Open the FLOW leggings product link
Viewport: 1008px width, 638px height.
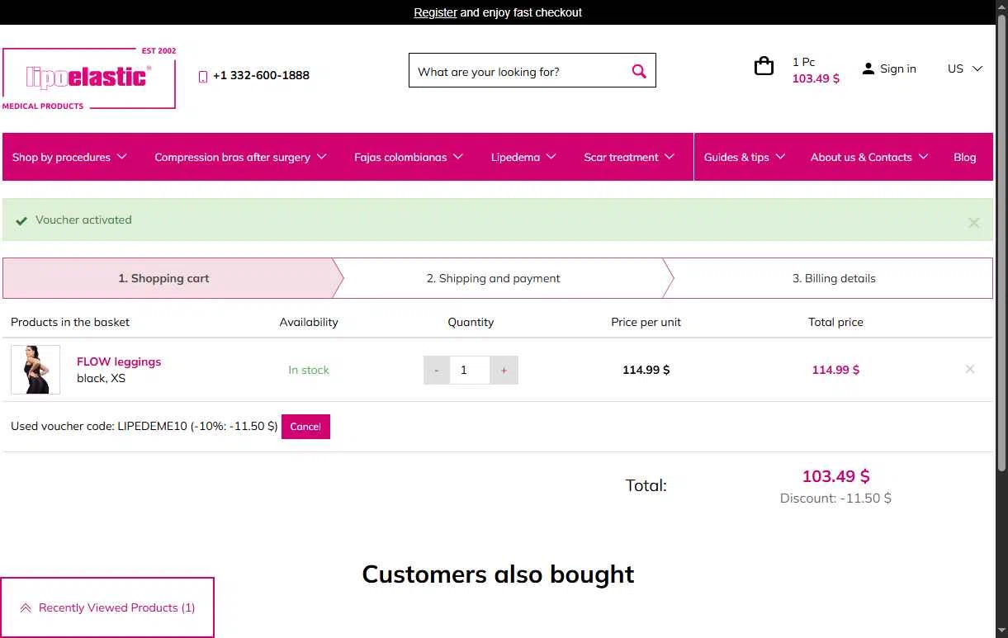[119, 362]
